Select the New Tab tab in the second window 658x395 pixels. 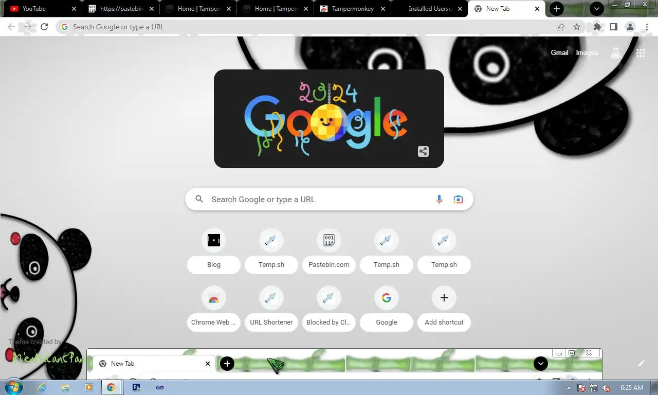tap(154, 364)
